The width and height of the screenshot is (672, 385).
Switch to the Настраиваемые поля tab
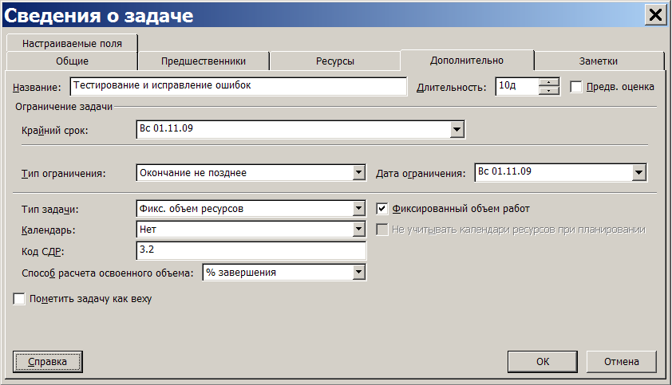click(x=72, y=43)
